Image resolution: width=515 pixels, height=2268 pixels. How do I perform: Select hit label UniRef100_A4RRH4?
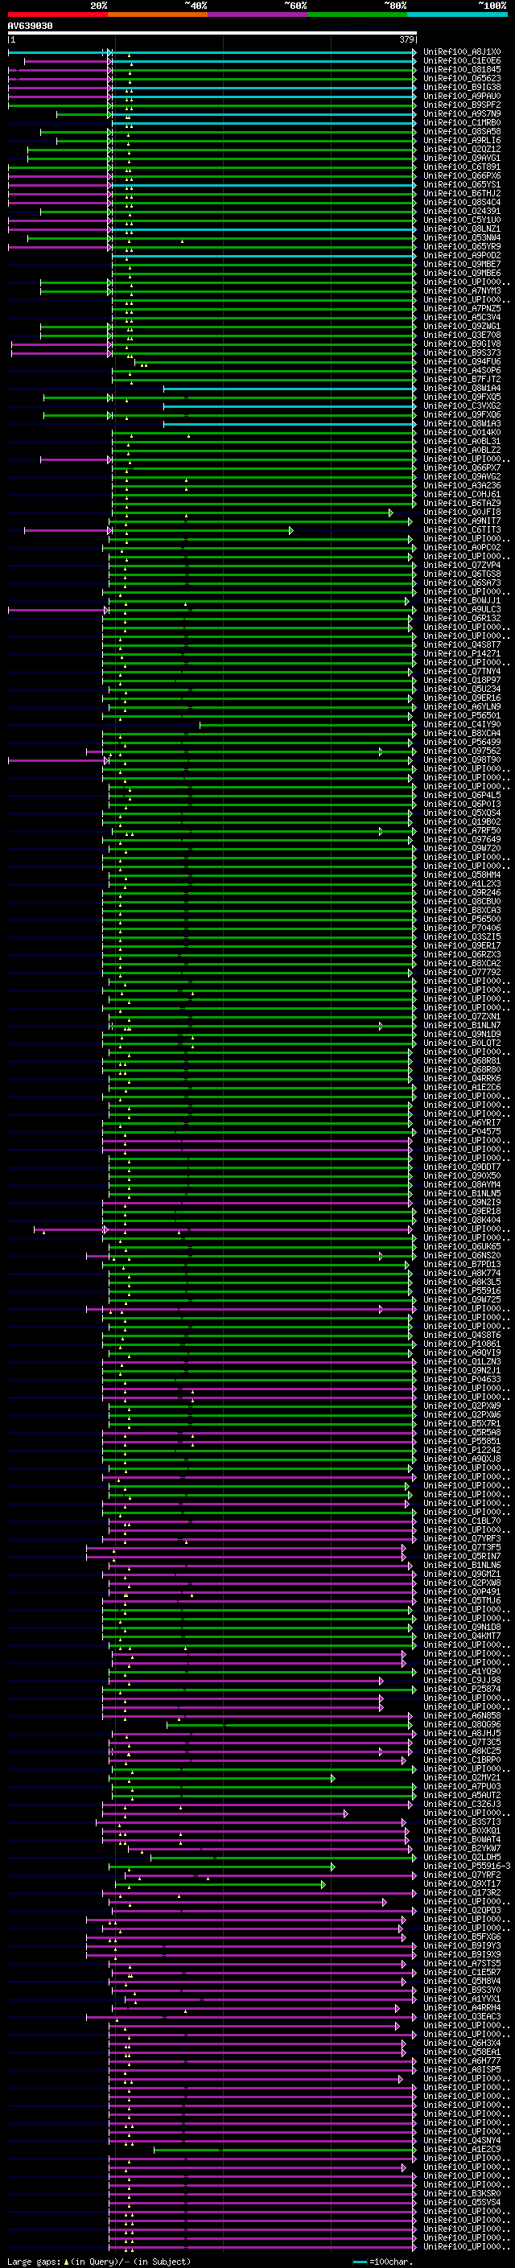point(462,2007)
